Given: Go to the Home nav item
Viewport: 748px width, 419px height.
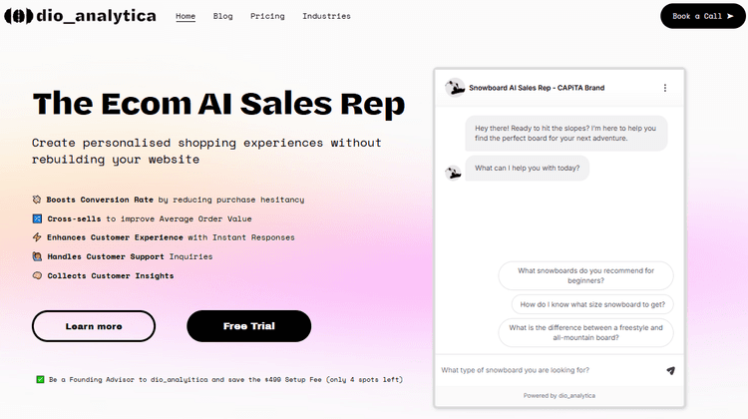Looking at the screenshot, I should click(x=186, y=16).
